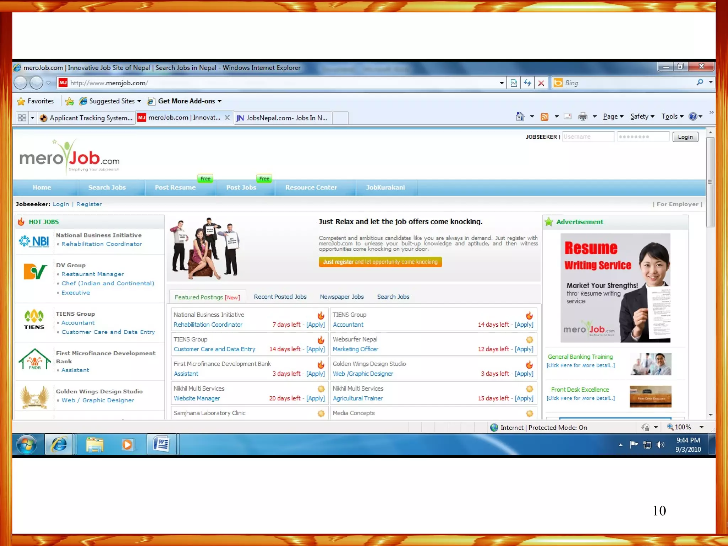Click the Refresh page icon
Image resolution: width=728 pixels, height=546 pixels.
pos(527,83)
